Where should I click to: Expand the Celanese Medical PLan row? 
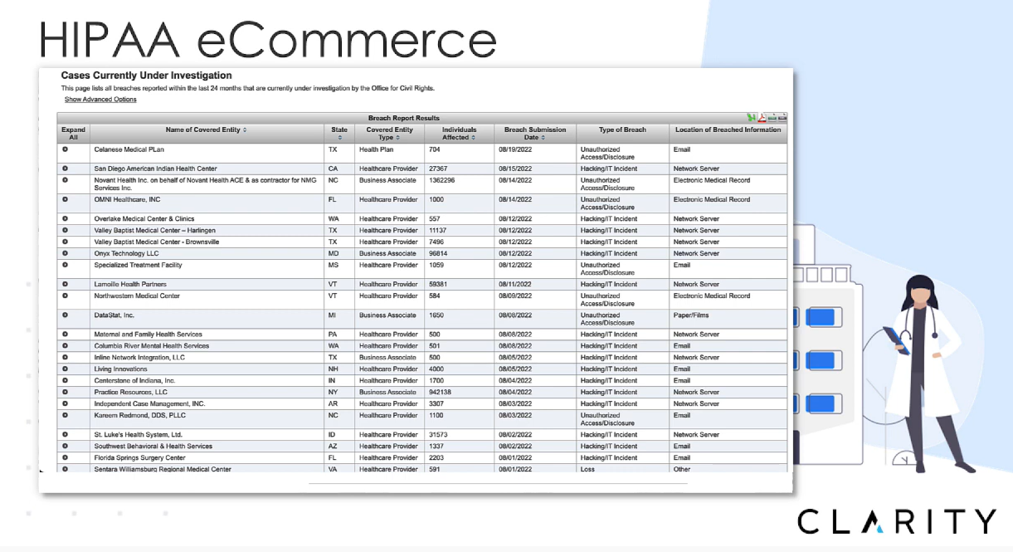(x=65, y=149)
